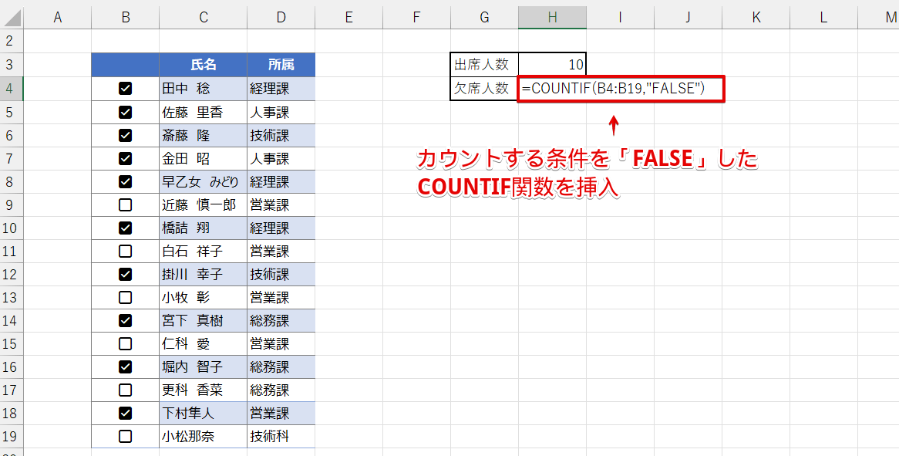The width and height of the screenshot is (899, 456).
Task: Select the name cell 佐藤 里香
Action: [x=204, y=112]
